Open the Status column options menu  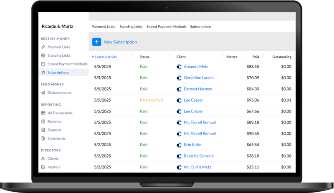tap(169, 57)
